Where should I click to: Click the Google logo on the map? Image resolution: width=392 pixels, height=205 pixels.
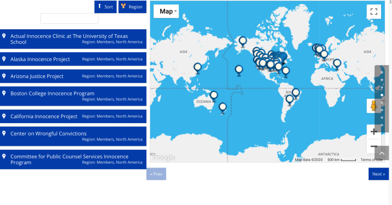click(164, 157)
